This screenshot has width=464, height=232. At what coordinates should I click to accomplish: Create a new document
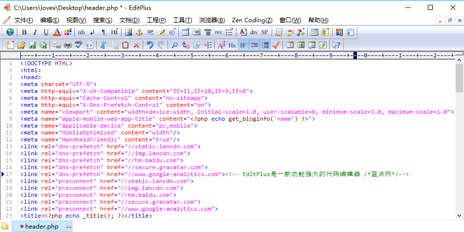tap(10, 45)
